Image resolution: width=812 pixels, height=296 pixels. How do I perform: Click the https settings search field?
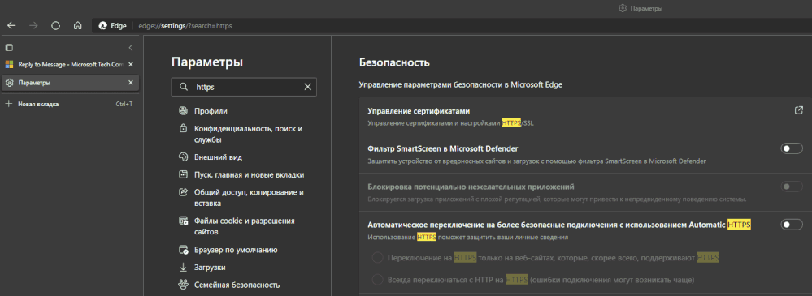click(243, 88)
